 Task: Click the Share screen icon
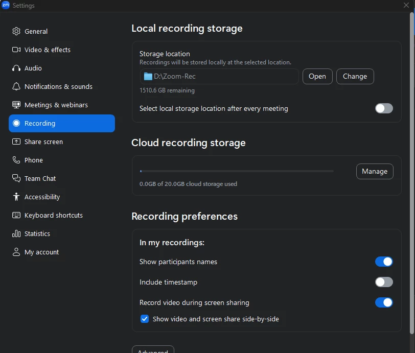[16, 142]
